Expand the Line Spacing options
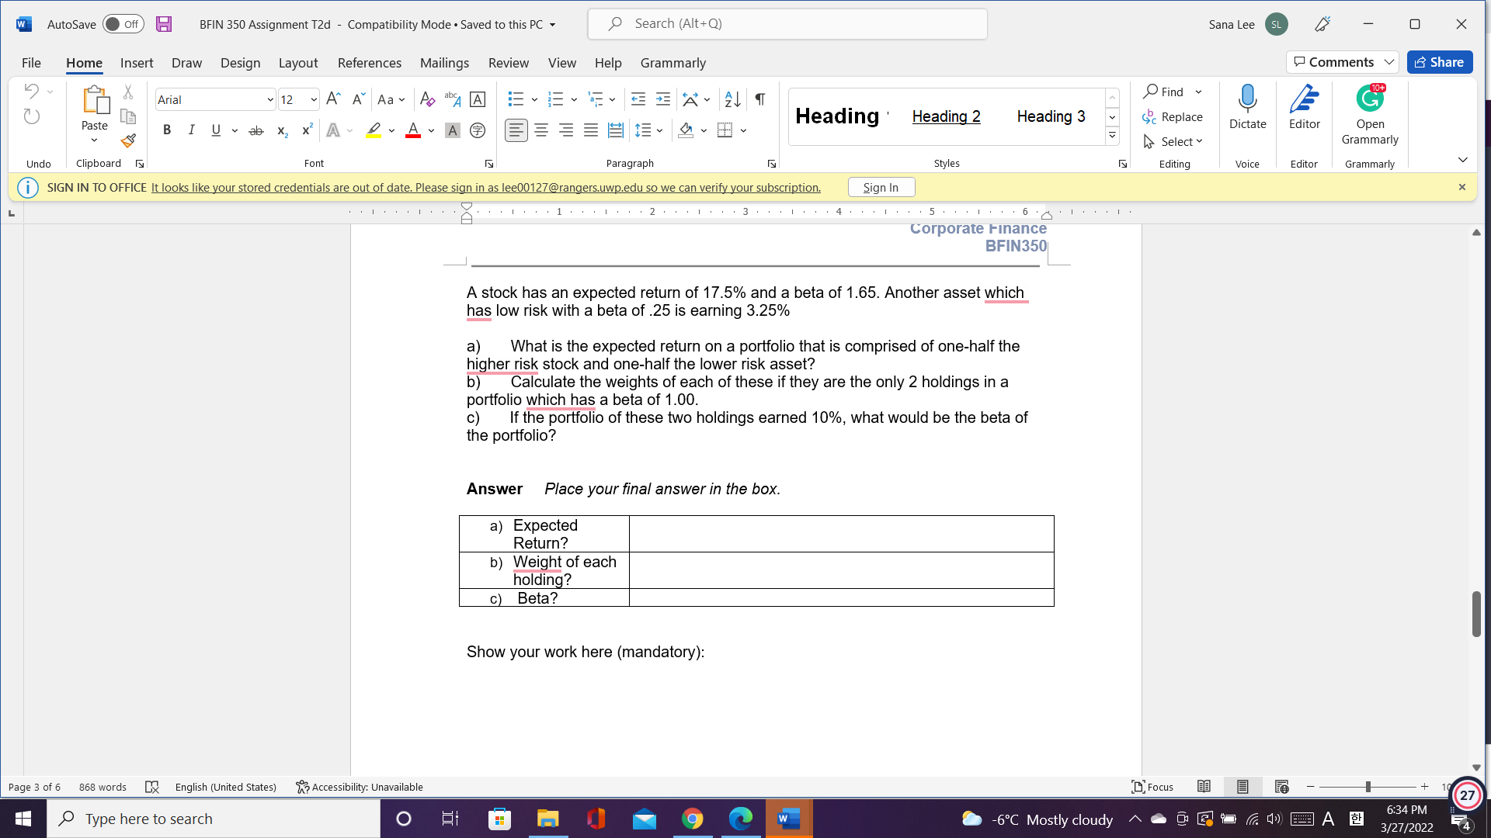 coord(659,130)
